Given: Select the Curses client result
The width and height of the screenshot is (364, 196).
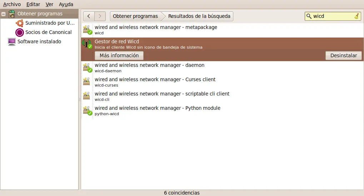Looking at the screenshot, I should click(x=223, y=82).
